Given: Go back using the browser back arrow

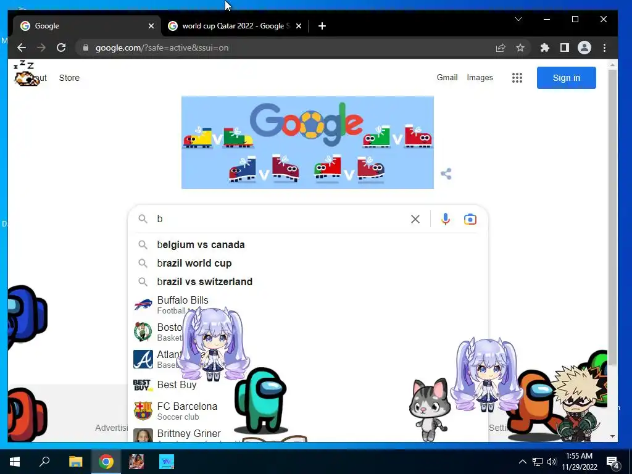Looking at the screenshot, I should click(22, 48).
